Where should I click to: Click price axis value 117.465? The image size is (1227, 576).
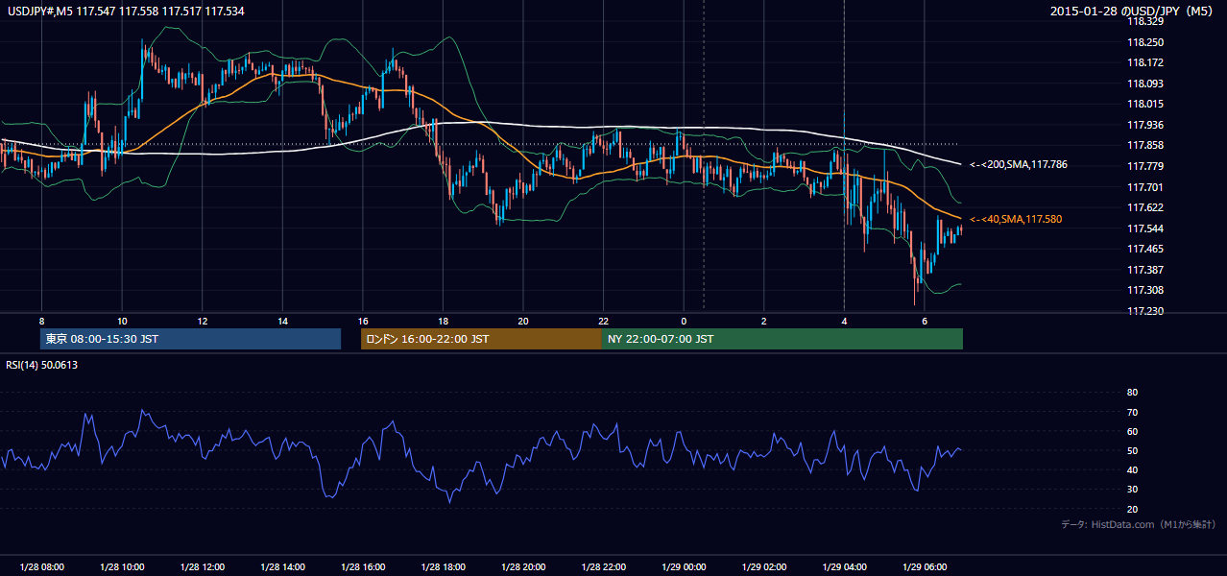(1144, 249)
